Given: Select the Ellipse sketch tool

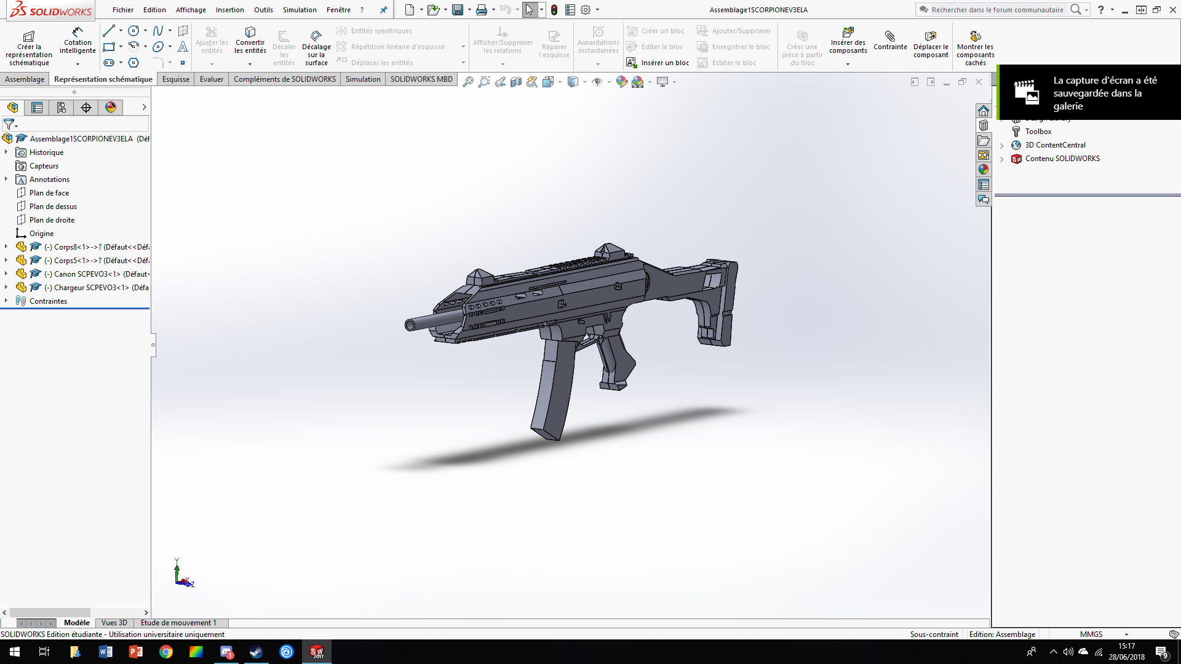Looking at the screenshot, I should [x=158, y=47].
